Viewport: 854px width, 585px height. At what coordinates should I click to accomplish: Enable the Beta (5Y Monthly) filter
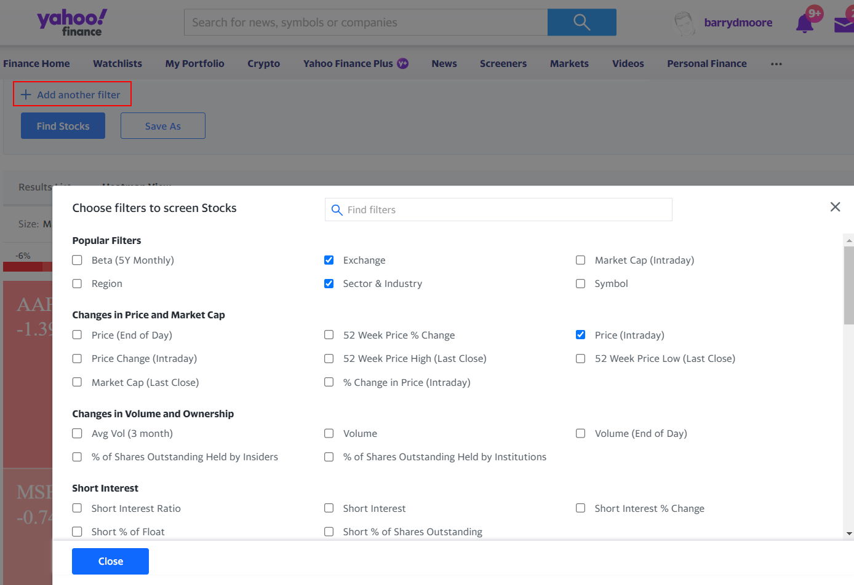(x=77, y=260)
